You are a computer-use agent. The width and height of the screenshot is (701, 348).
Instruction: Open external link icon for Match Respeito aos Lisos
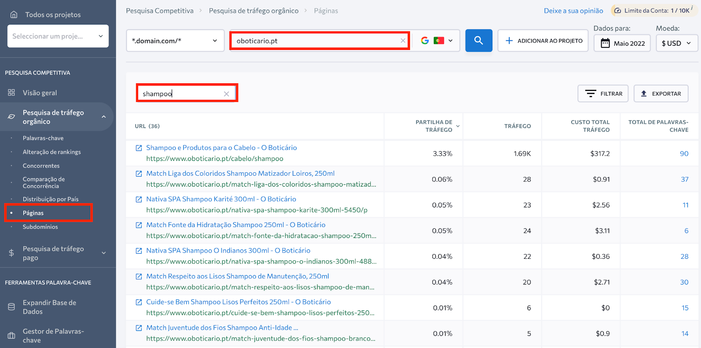point(139,277)
